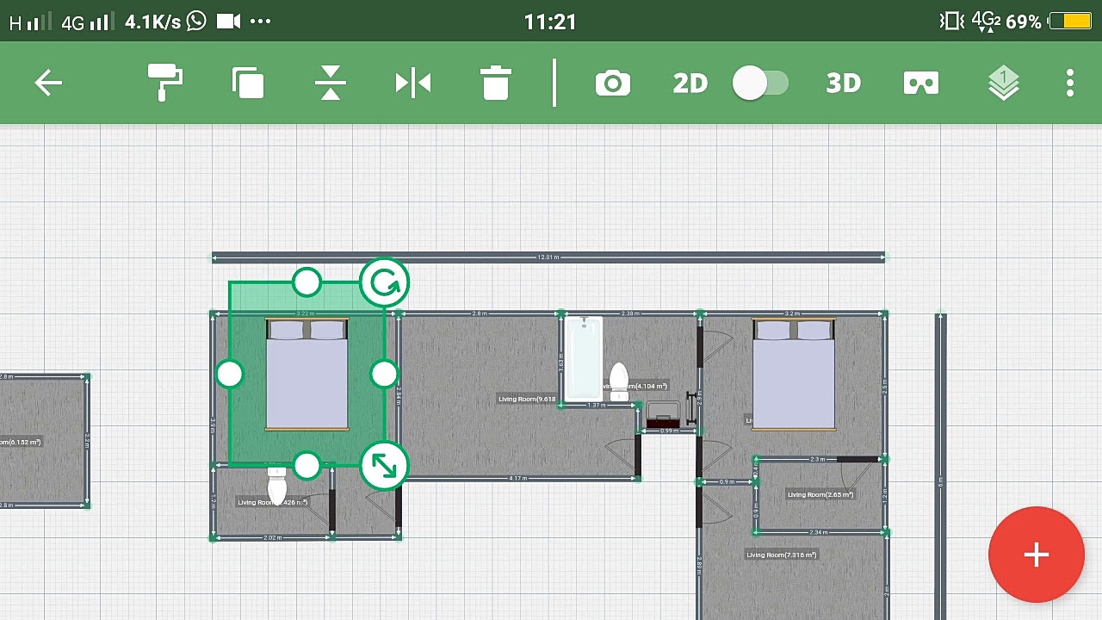Tap the back arrow in toolbar
The height and width of the screenshot is (620, 1102).
click(48, 84)
